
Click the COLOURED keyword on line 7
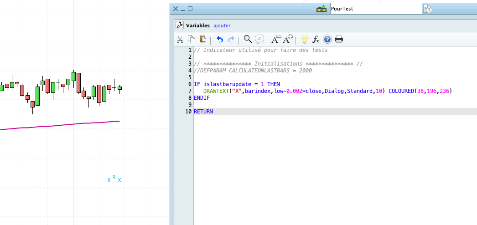401,91
